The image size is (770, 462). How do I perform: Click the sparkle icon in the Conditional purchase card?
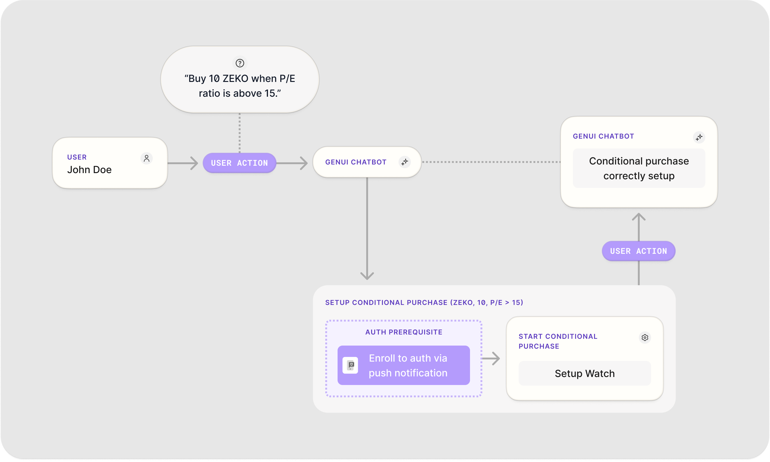pyautogui.click(x=699, y=137)
